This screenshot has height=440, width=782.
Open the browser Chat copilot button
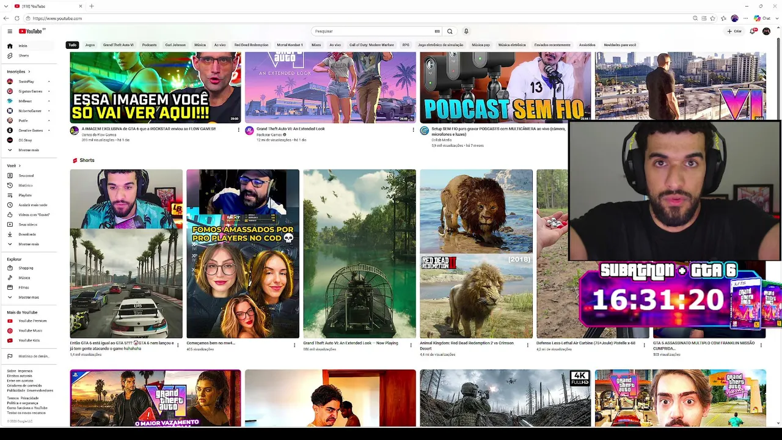[x=762, y=18]
